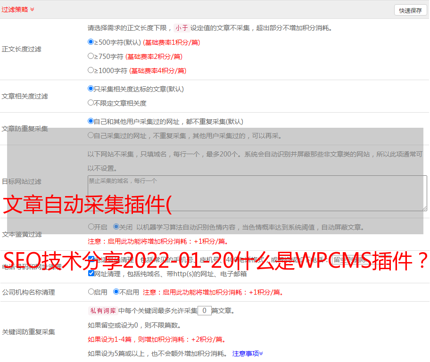The height and width of the screenshot is (362, 430).
Task: Click the 目标网站过滤 row label
Action: [x=21, y=181]
